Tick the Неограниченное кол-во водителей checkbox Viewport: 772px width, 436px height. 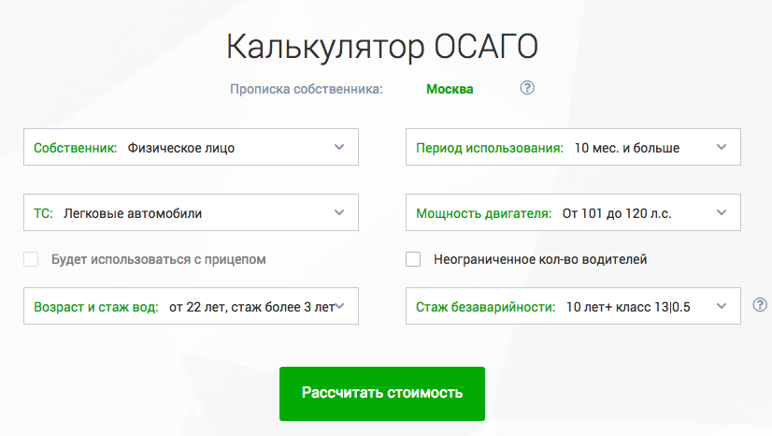click(413, 259)
